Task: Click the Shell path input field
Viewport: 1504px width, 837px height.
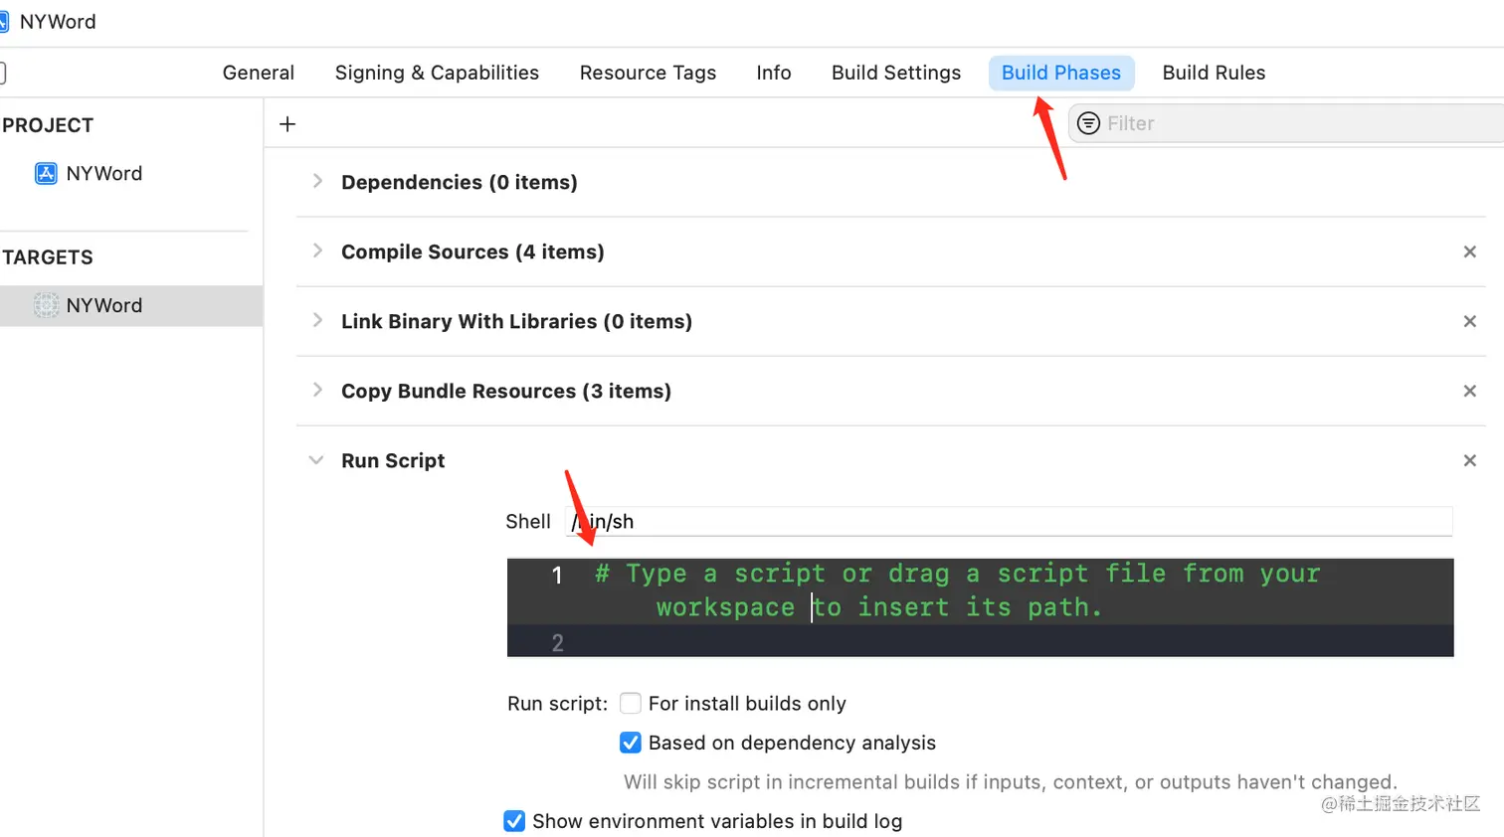Action: [1009, 522]
